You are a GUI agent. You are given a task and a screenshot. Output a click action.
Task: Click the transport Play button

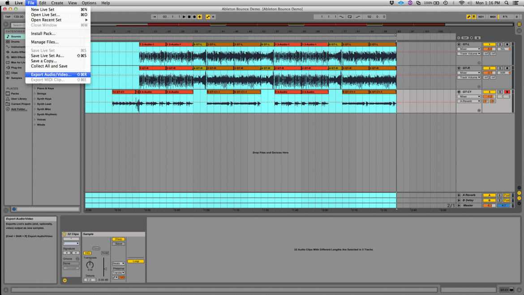coord(184,17)
